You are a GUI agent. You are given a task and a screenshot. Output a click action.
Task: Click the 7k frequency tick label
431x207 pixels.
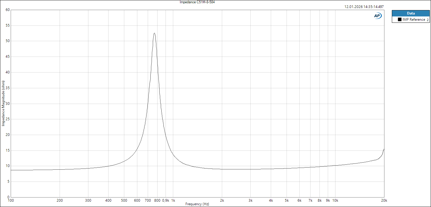click(311, 200)
